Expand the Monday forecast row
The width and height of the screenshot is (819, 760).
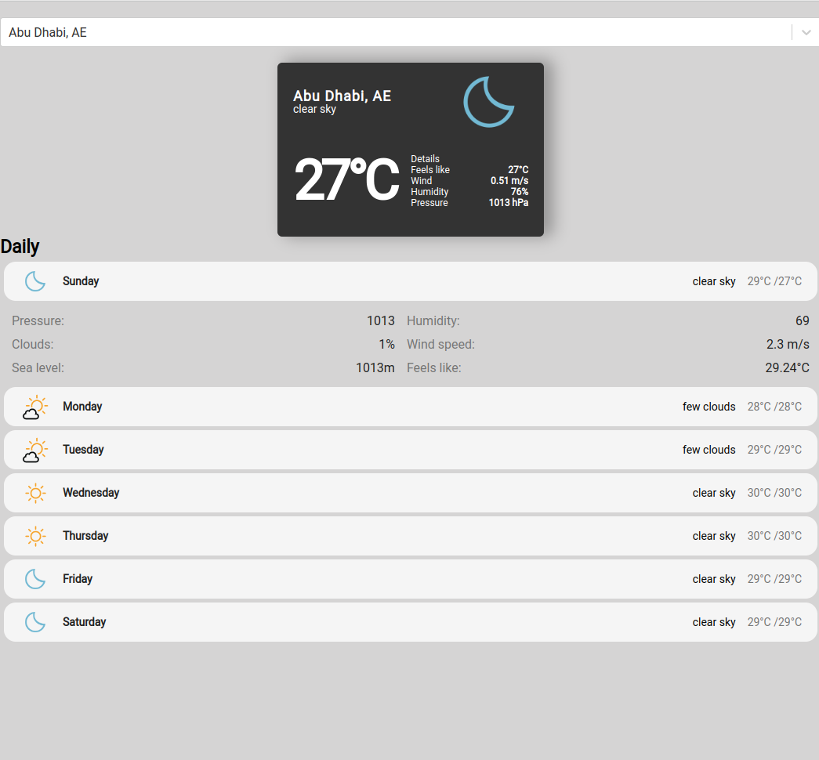coord(410,407)
